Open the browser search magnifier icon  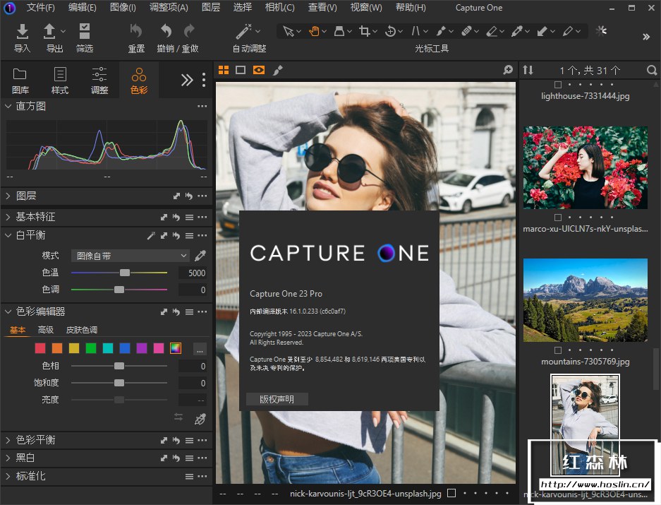point(651,70)
